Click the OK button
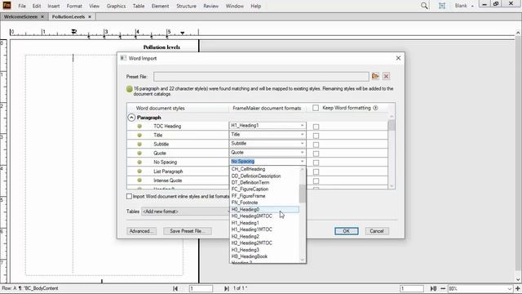This screenshot has height=294, width=522. tap(346, 231)
